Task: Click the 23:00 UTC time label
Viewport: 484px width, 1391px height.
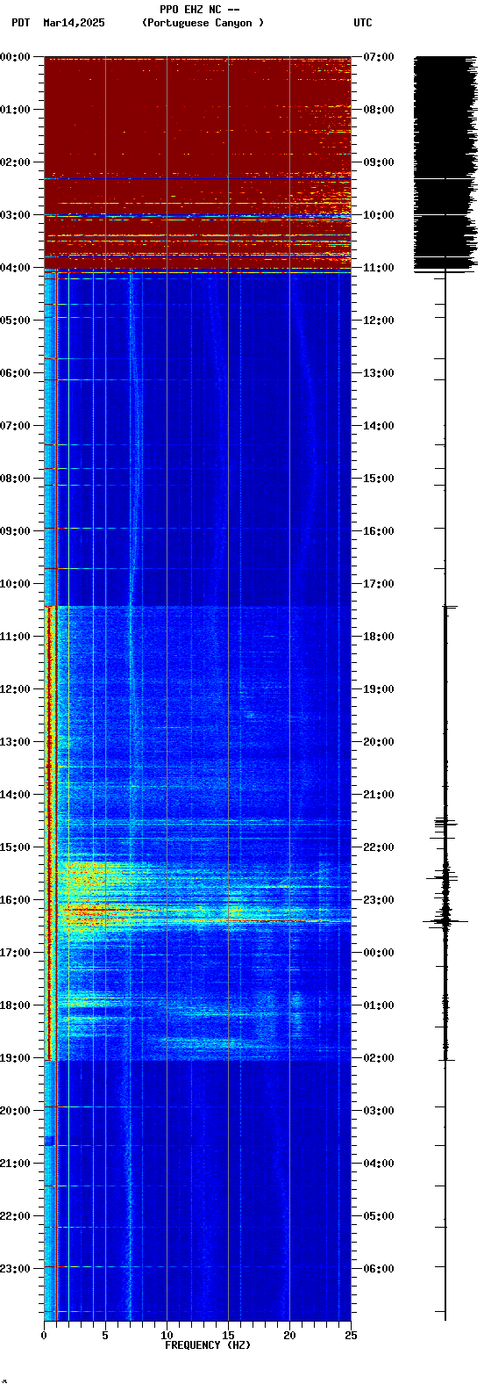Action: click(378, 899)
